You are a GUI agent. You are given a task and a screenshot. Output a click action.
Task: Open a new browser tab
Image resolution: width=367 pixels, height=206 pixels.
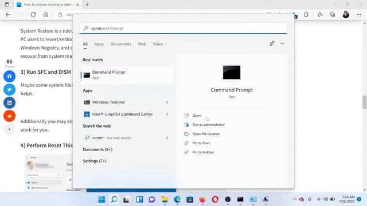87,5
